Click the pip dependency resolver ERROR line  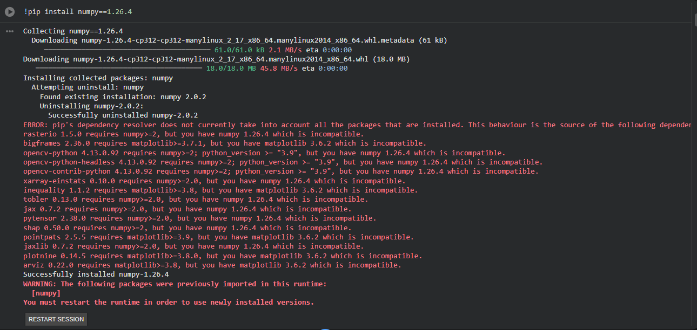click(x=357, y=125)
